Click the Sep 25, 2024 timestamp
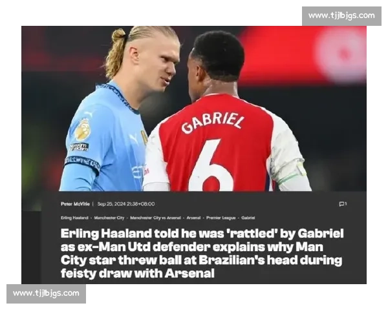The image size is (388, 310). (126, 204)
